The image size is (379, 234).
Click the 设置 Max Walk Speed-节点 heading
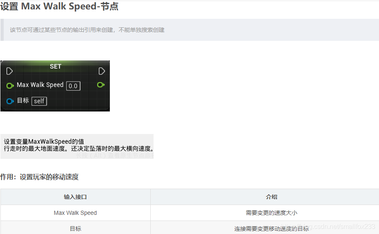coord(59,6)
